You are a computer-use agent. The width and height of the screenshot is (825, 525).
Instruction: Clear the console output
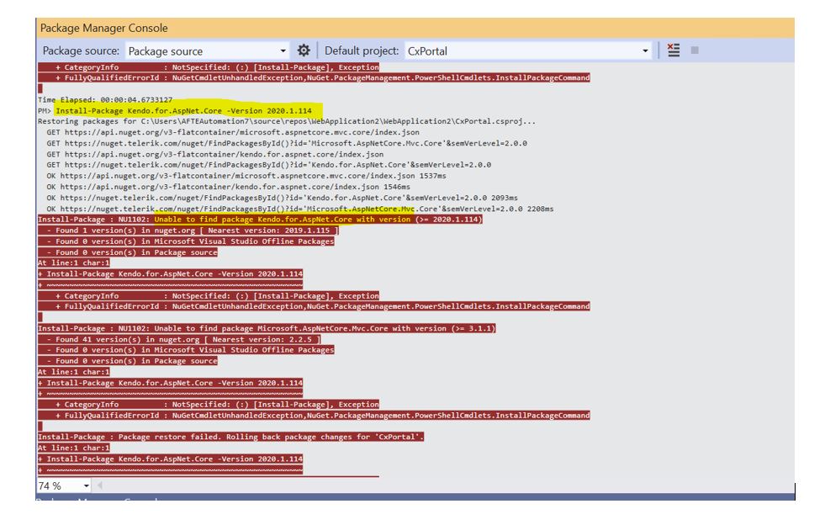click(674, 50)
